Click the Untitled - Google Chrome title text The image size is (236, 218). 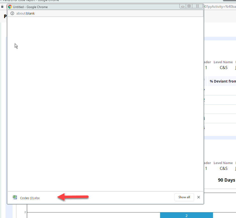tap(30, 7)
